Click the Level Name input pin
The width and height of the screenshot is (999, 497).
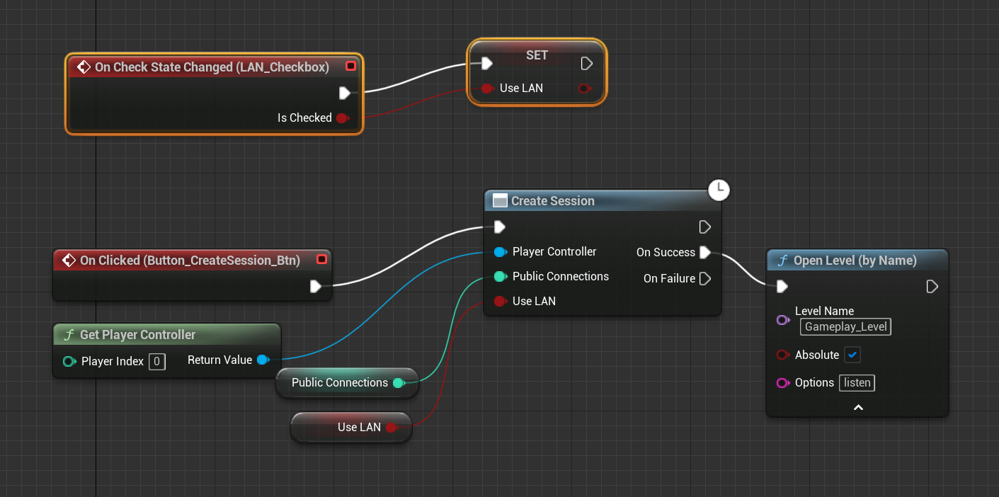[x=783, y=320]
